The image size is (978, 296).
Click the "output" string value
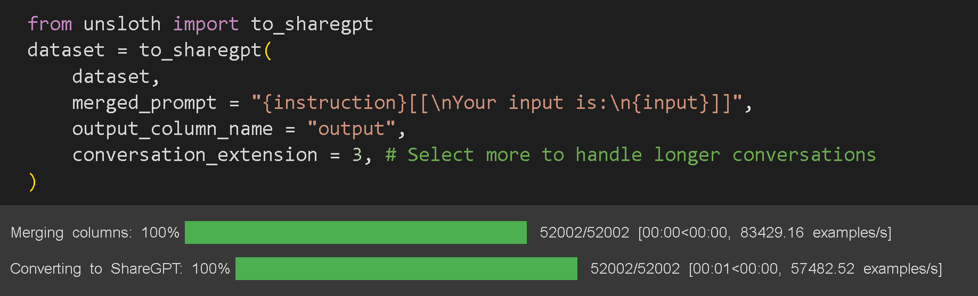(x=351, y=129)
